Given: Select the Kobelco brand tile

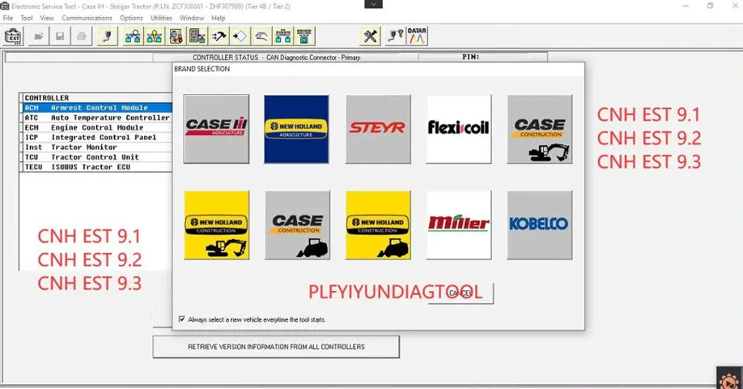Looking at the screenshot, I should (539, 225).
